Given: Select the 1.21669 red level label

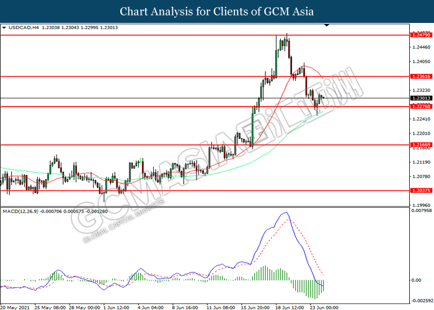Looking at the screenshot, I should click(421, 144).
